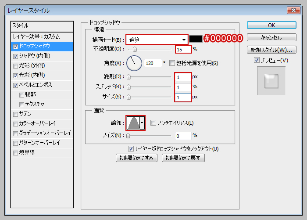This screenshot has height=220, width=307.
Task: Click the 初期設定に戻す button
Action: [x=183, y=158]
